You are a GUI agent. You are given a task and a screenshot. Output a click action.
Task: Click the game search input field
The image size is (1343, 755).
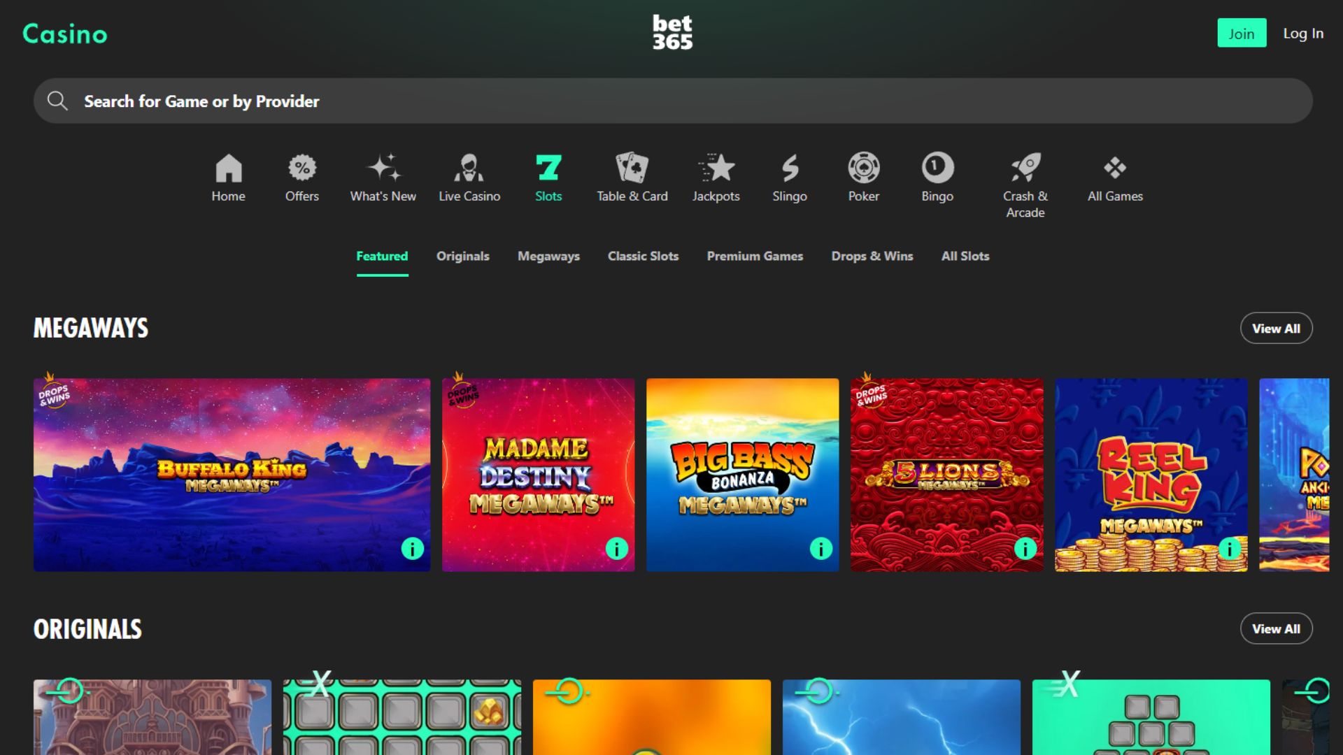tap(673, 101)
